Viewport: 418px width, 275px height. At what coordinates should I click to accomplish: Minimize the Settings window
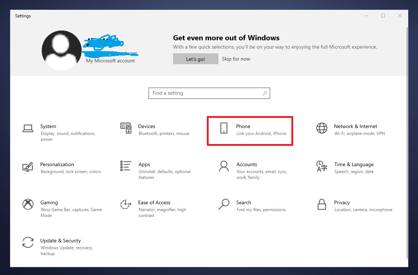366,16
